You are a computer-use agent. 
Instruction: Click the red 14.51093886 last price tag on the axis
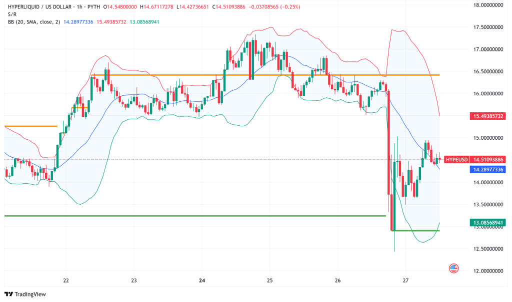488,159
